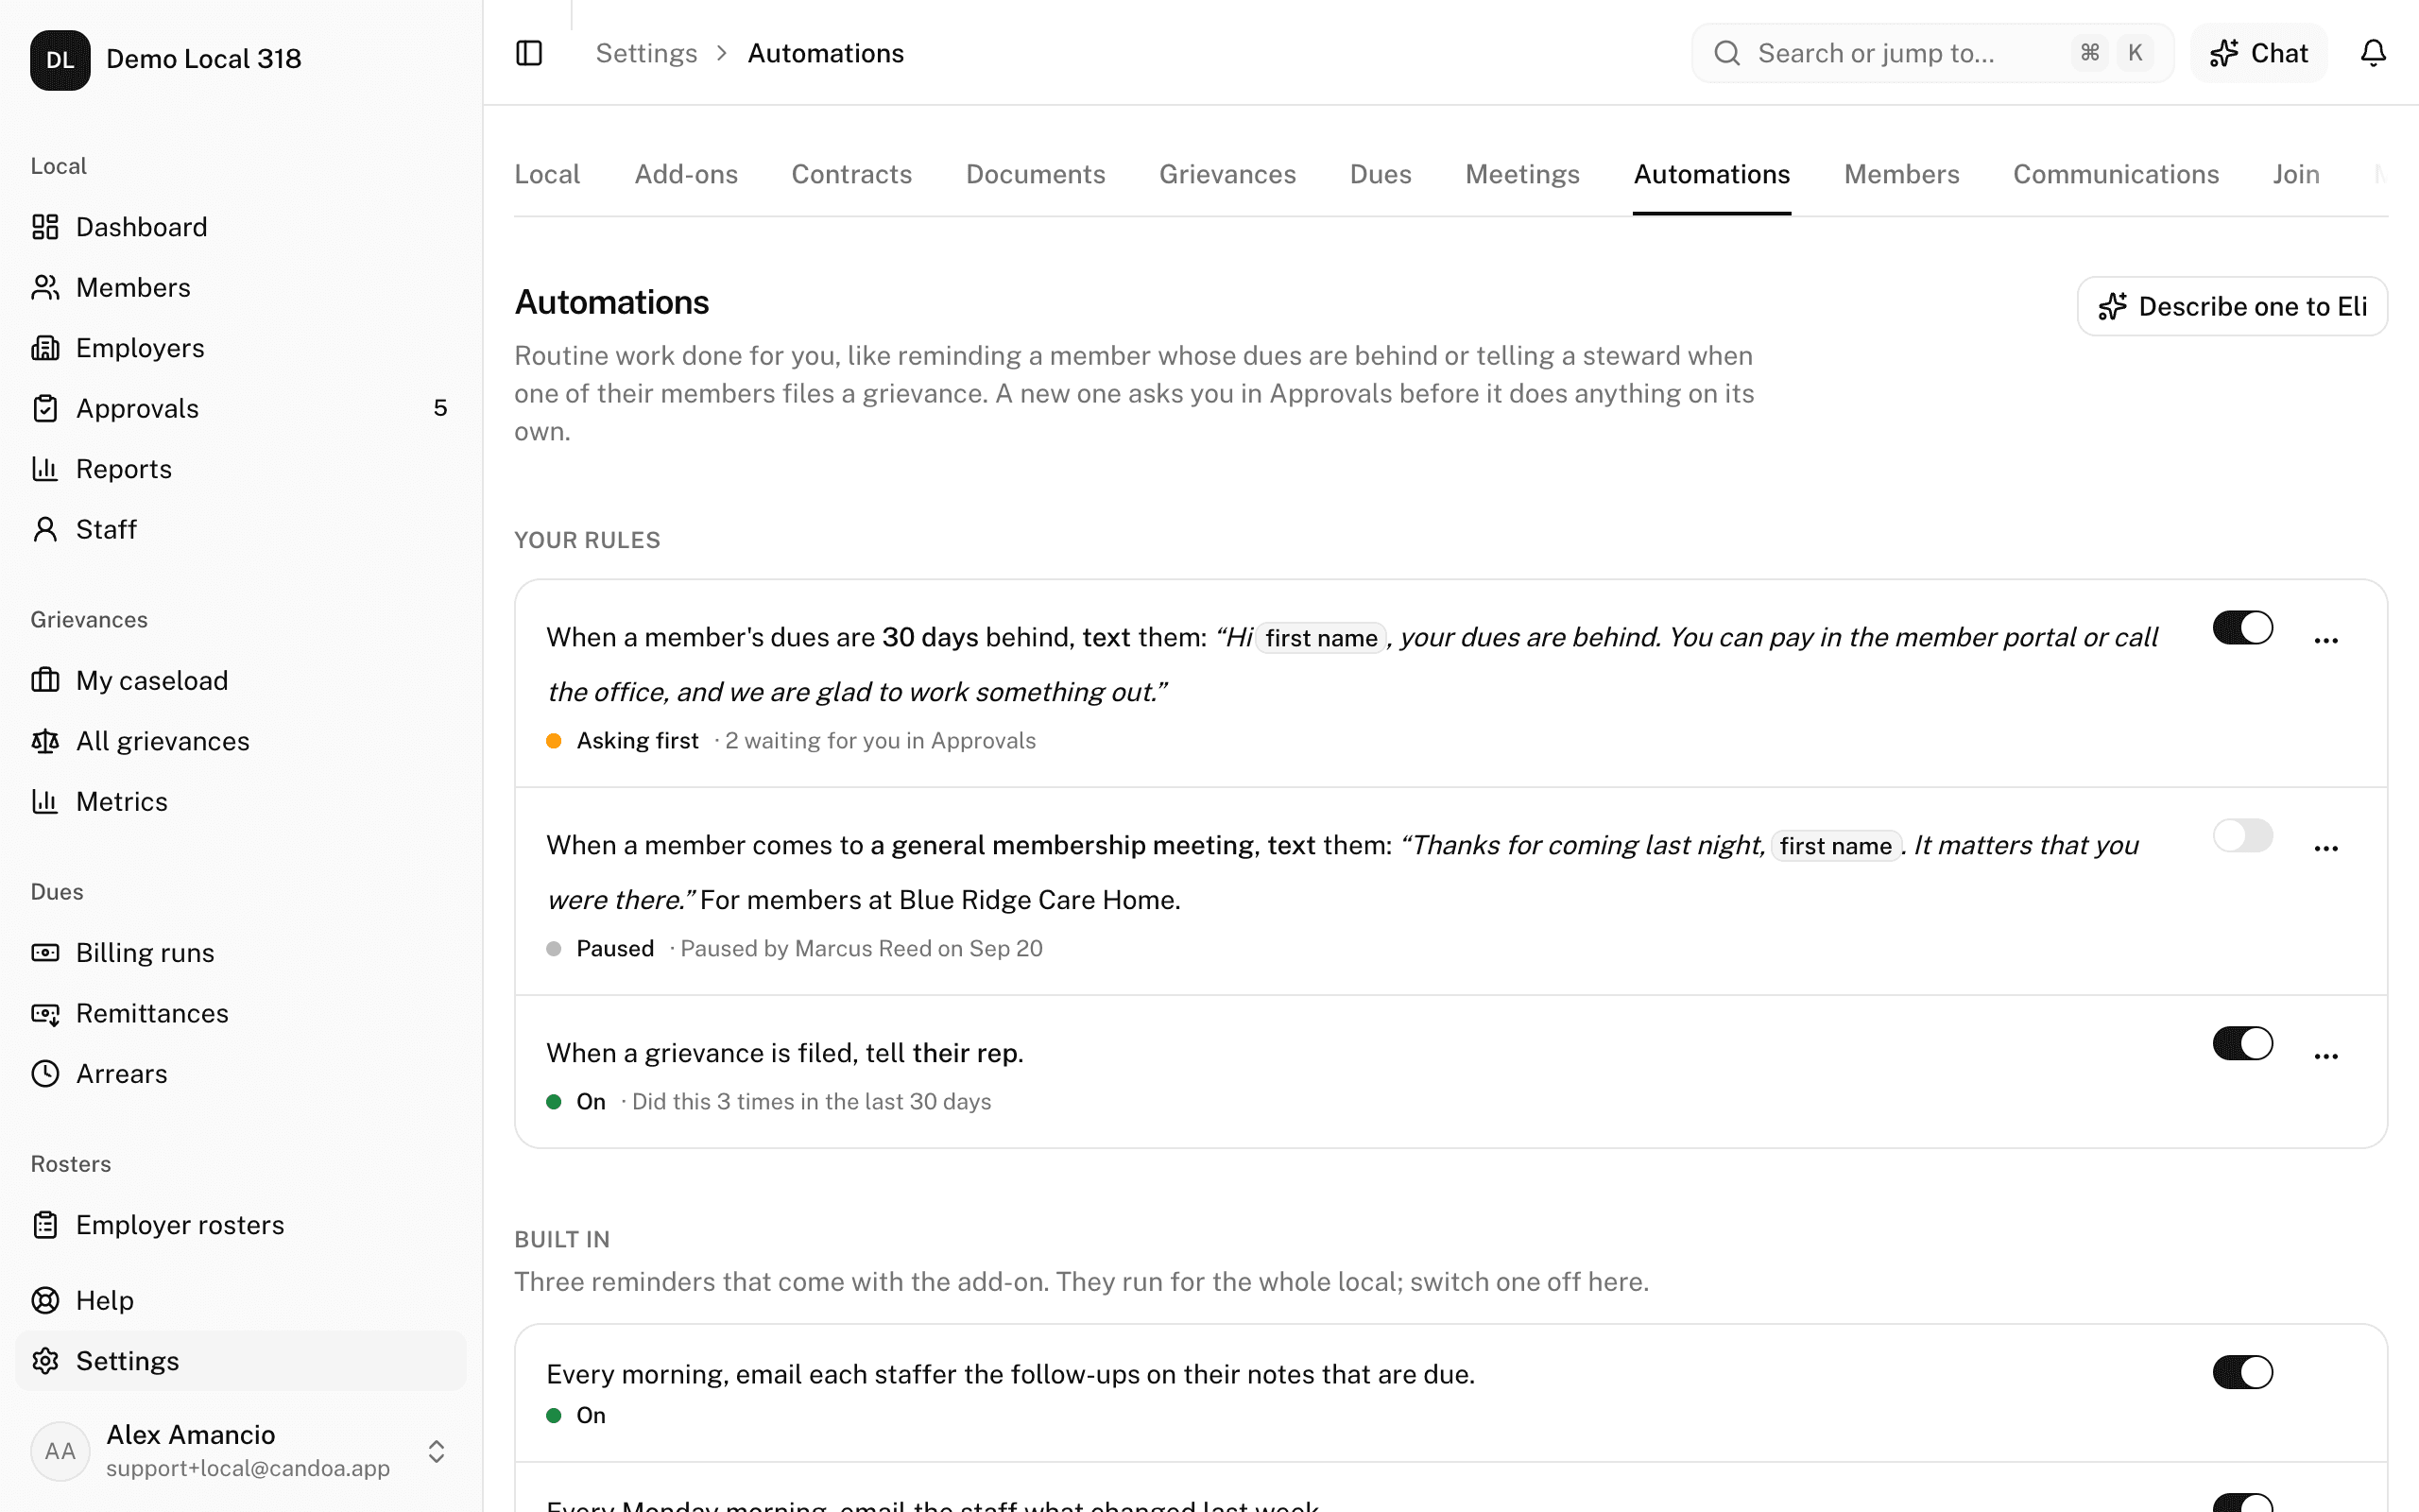Click the Employer rosters list icon

coord(45,1225)
